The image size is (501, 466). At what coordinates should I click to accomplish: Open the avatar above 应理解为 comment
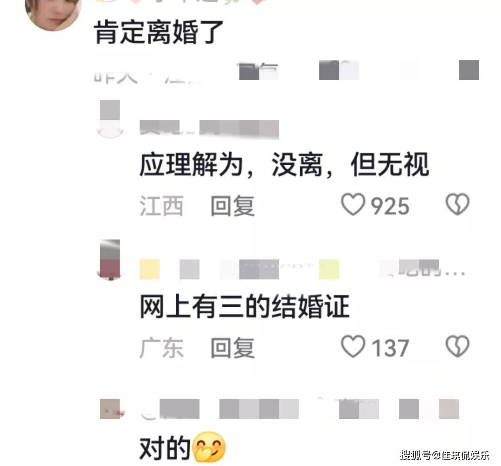click(110, 119)
